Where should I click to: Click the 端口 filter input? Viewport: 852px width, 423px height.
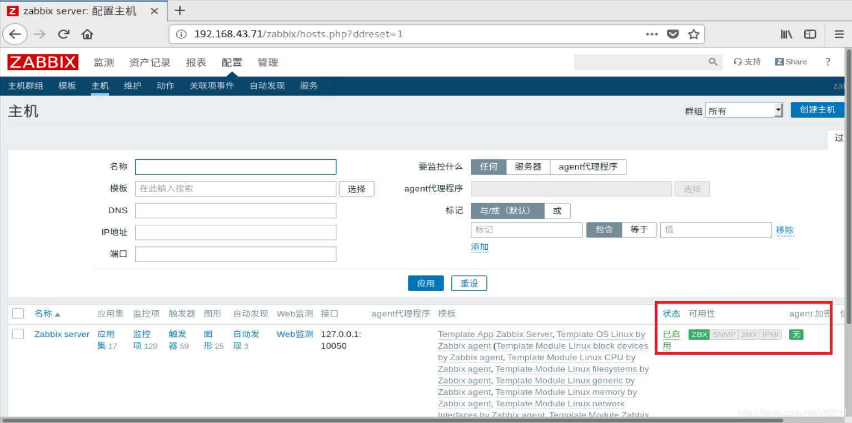(x=236, y=254)
